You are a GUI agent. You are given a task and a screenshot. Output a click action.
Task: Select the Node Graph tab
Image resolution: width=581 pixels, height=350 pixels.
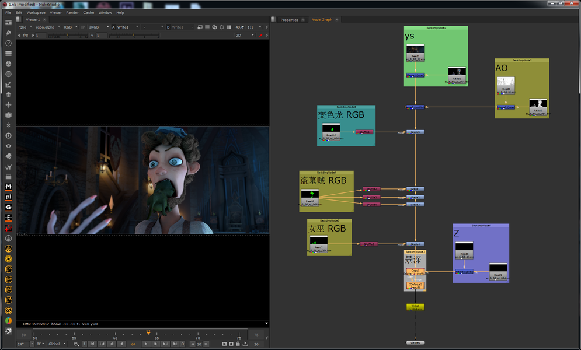click(x=322, y=20)
